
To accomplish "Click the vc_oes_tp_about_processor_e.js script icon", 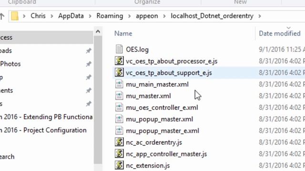I will click(x=119, y=61).
